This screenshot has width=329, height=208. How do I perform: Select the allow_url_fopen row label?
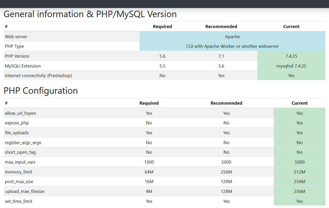[x=20, y=113]
